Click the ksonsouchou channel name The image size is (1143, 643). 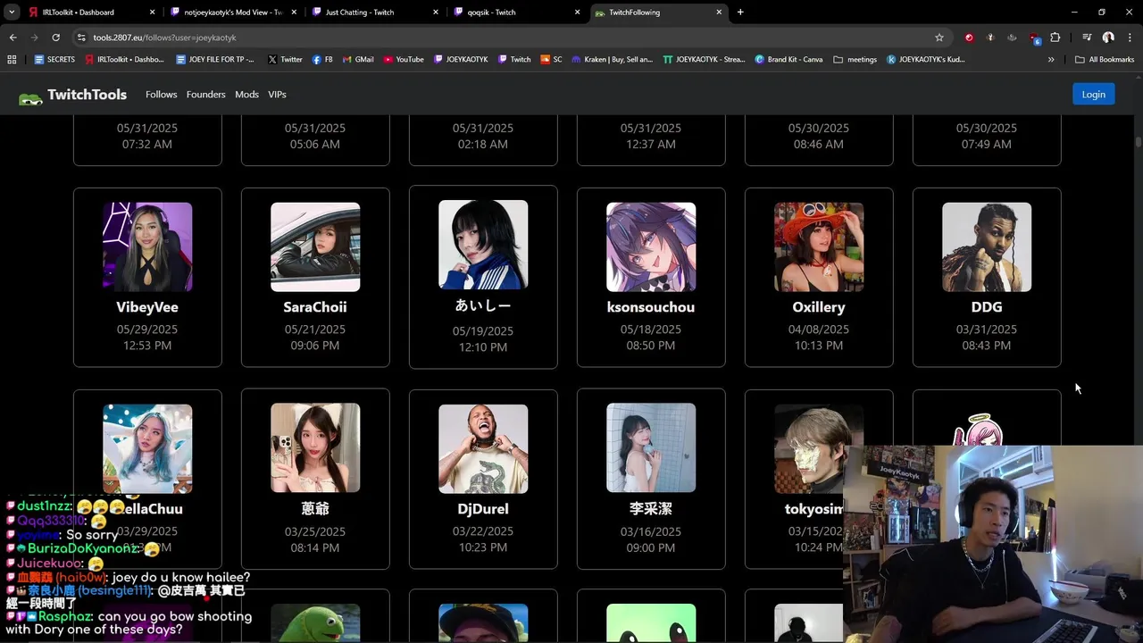(x=651, y=307)
